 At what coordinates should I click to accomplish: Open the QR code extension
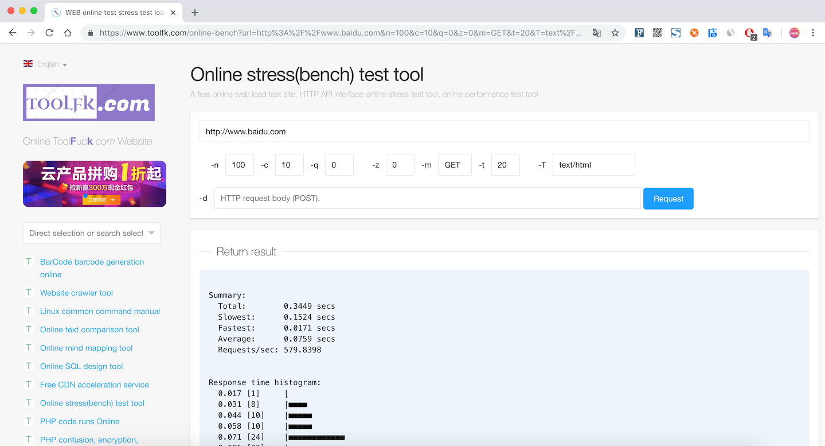(658, 33)
